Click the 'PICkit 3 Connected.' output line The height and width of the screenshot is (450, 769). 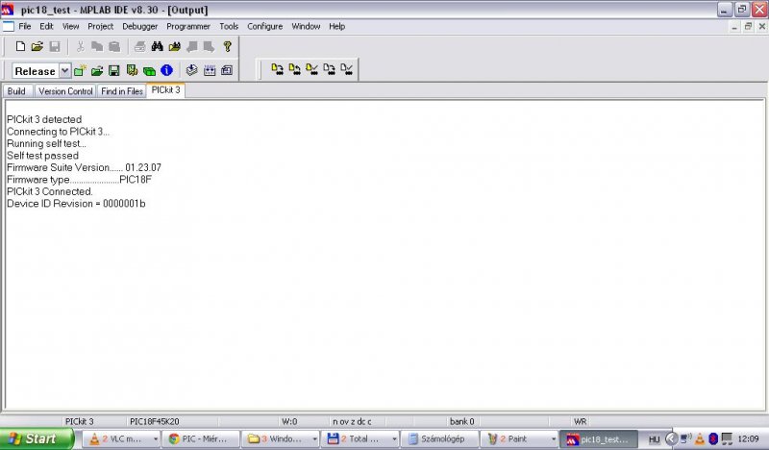(x=50, y=192)
